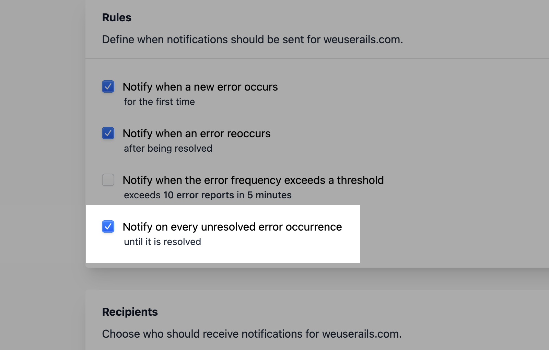Enable the error frequency threshold notification

[x=108, y=180]
